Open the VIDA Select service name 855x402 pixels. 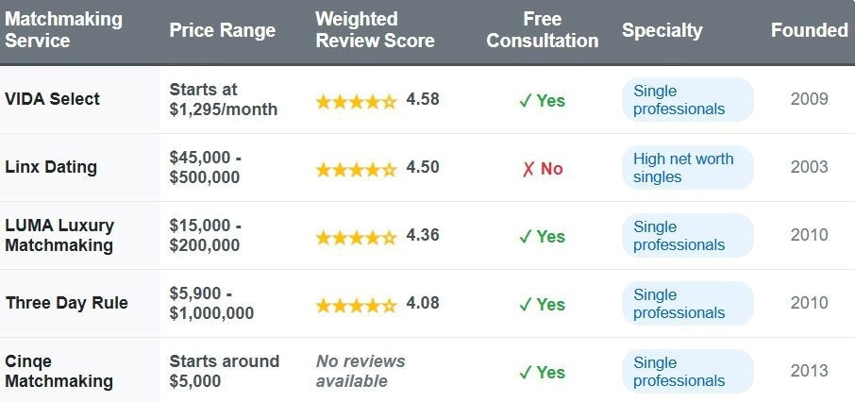[53, 99]
